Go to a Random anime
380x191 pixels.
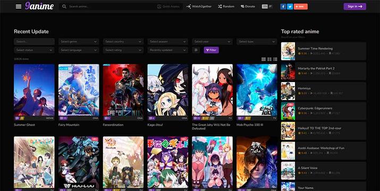tap(226, 6)
